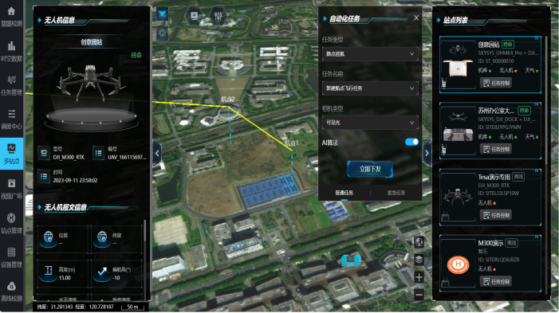Click the cyan drone dock marker on map

[x=351, y=260]
